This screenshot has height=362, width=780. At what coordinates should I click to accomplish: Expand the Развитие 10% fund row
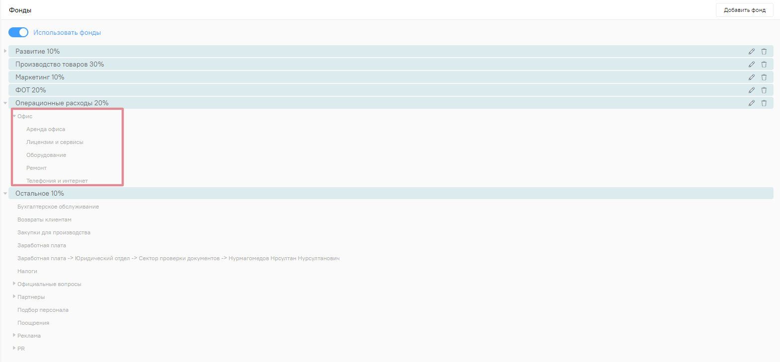coord(5,51)
